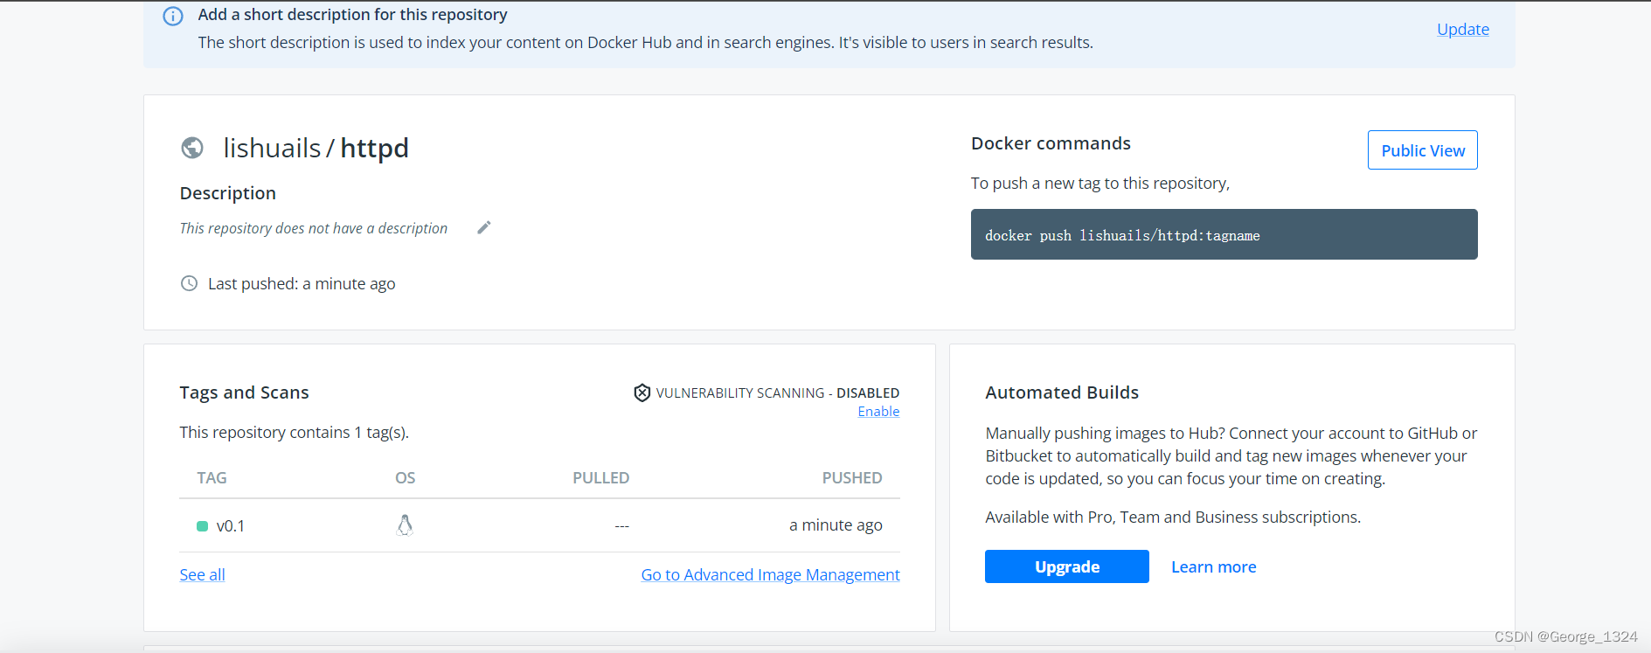Click the Description heading
The width and height of the screenshot is (1651, 653).
[x=227, y=193]
